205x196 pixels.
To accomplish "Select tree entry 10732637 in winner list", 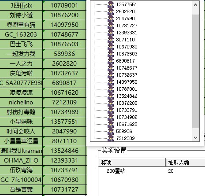I will [127, 75].
